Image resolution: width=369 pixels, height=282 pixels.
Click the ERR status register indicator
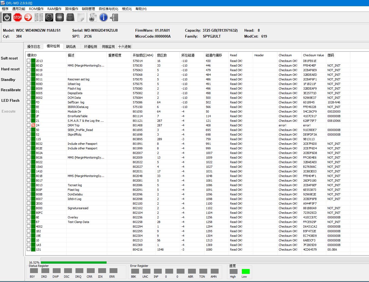pos(113,271)
